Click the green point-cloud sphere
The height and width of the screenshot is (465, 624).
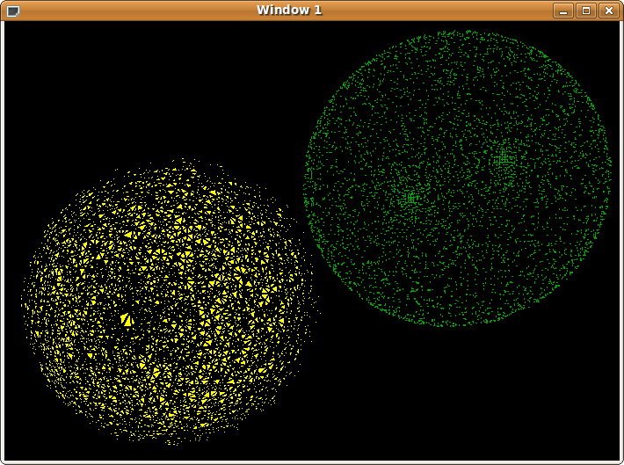(457, 178)
